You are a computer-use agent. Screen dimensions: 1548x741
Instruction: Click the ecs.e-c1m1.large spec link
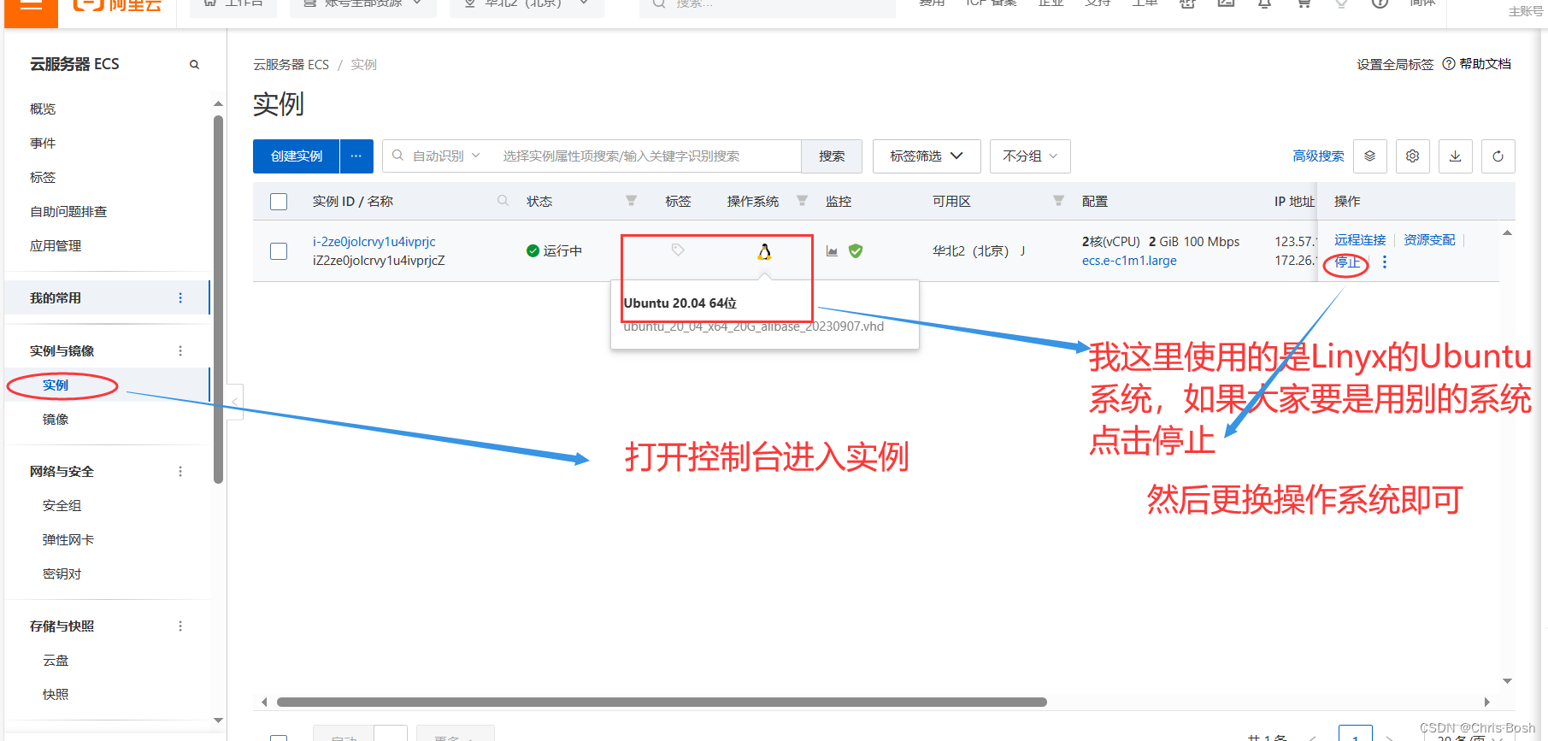coord(1129,261)
